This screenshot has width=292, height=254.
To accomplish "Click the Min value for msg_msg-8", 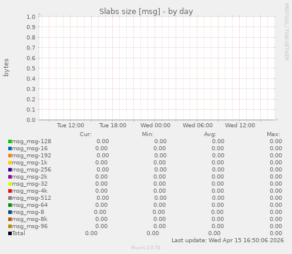I will click(159, 212).
